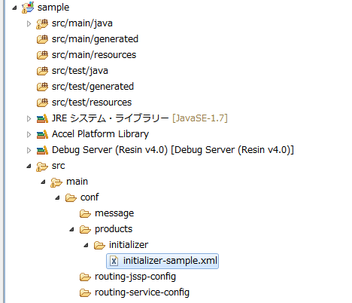The image size is (352, 303).
Task: Select the 'initializer-sample.xml' file name
Action: pyautogui.click(x=170, y=261)
